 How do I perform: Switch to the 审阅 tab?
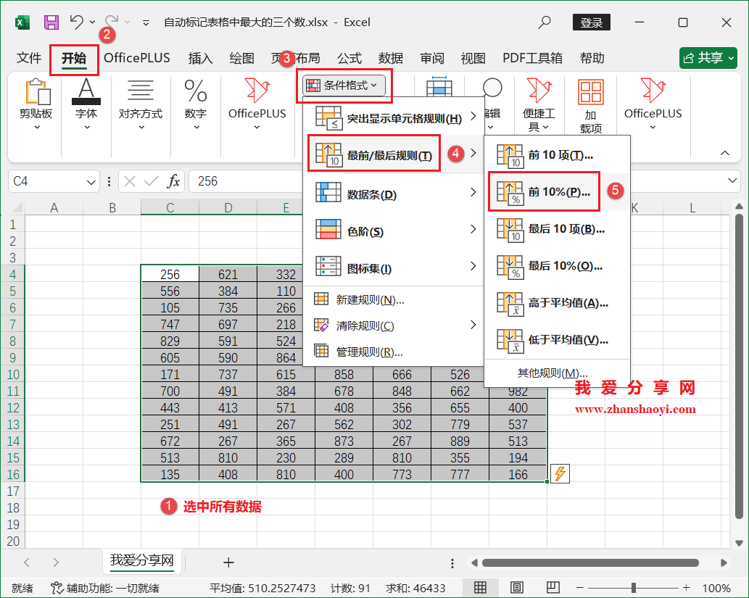tap(432, 58)
